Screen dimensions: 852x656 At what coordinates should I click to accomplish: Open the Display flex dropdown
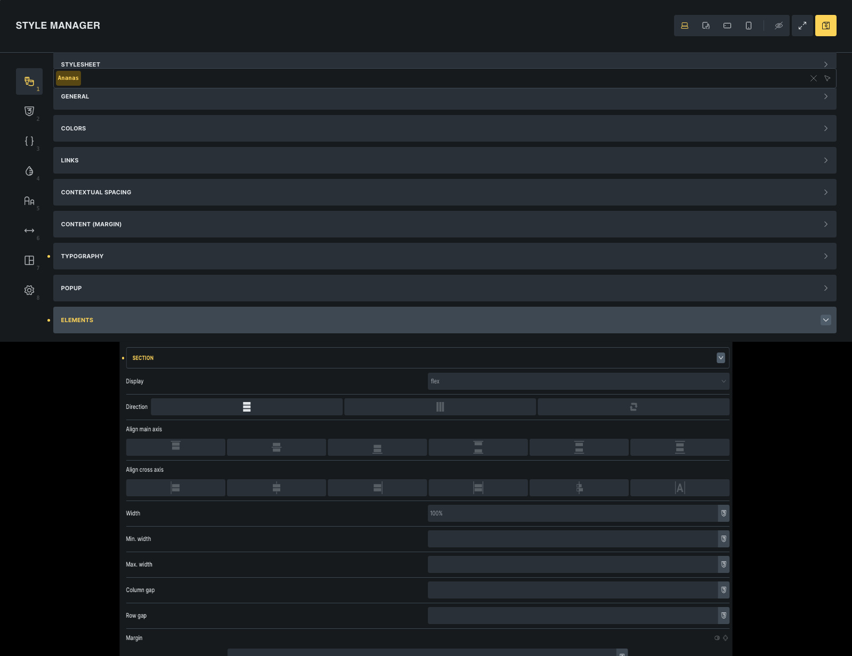tap(578, 381)
